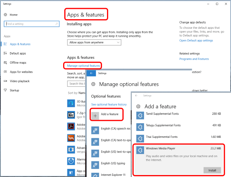Click the Home gear icon in sidebar
Screen dimensions: 231x177
pyautogui.click(x=5, y=15)
